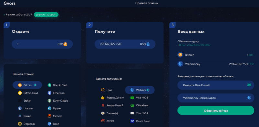
Task: Click the blue Dash icon
Action: 49,124
